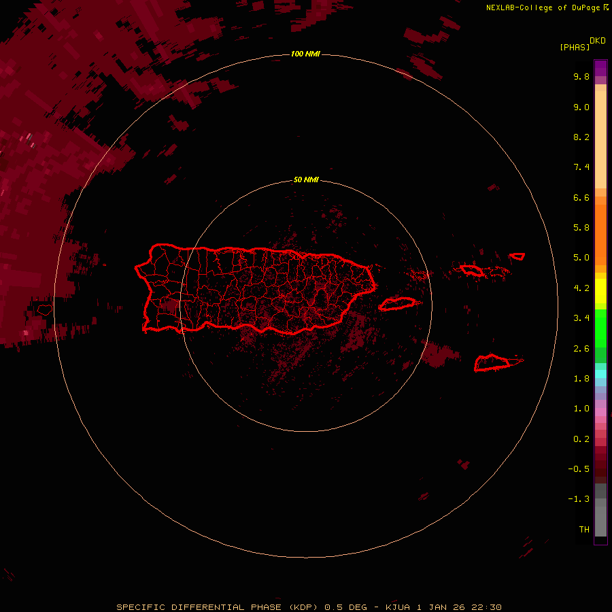Screen dimensions: 612x612
Task: Click the 50 NMI range ring label
Action: [305, 180]
